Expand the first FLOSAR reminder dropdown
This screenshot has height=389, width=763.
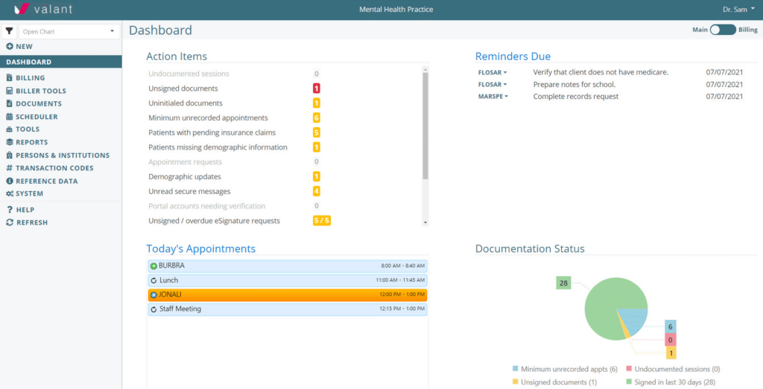coord(493,72)
